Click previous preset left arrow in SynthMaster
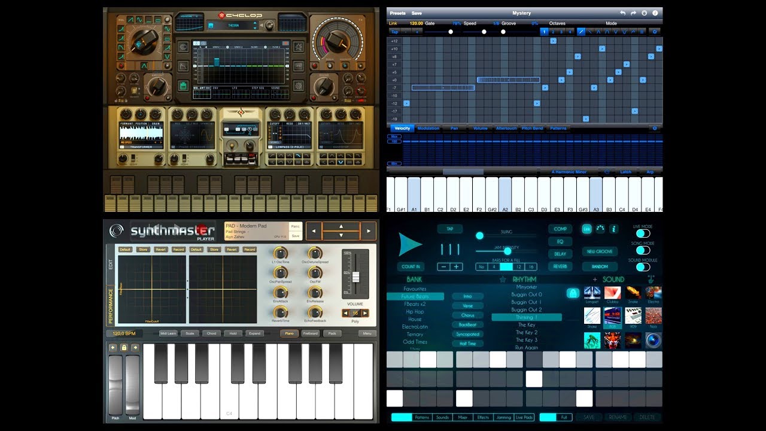This screenshot has height=431, width=766. point(314,230)
